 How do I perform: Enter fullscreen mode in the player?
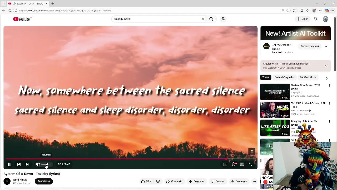click(x=250, y=164)
